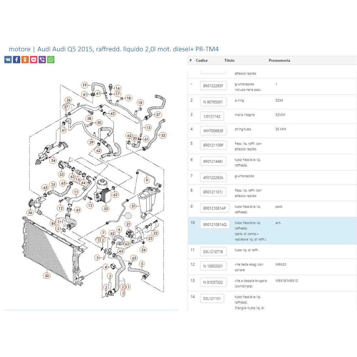The width and height of the screenshot is (357, 357).
Task: Click the highlighted blue callout for part 10
Action: click(x=128, y=215)
